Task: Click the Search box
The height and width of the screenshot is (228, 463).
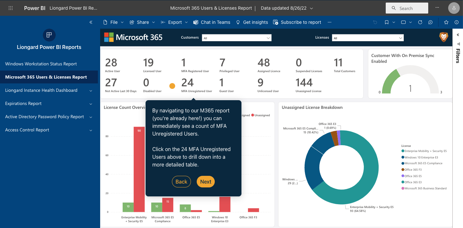Action: pyautogui.click(x=407, y=8)
